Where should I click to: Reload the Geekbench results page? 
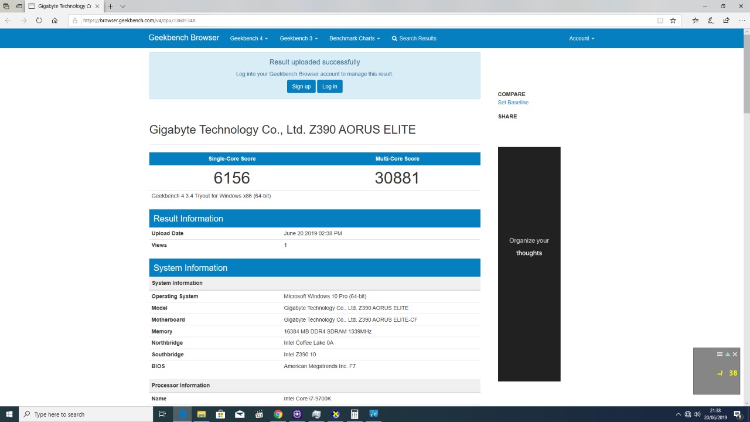click(x=39, y=21)
